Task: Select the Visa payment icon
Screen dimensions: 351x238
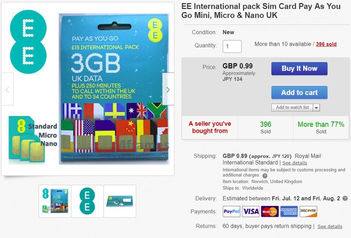Action: tap(251, 211)
